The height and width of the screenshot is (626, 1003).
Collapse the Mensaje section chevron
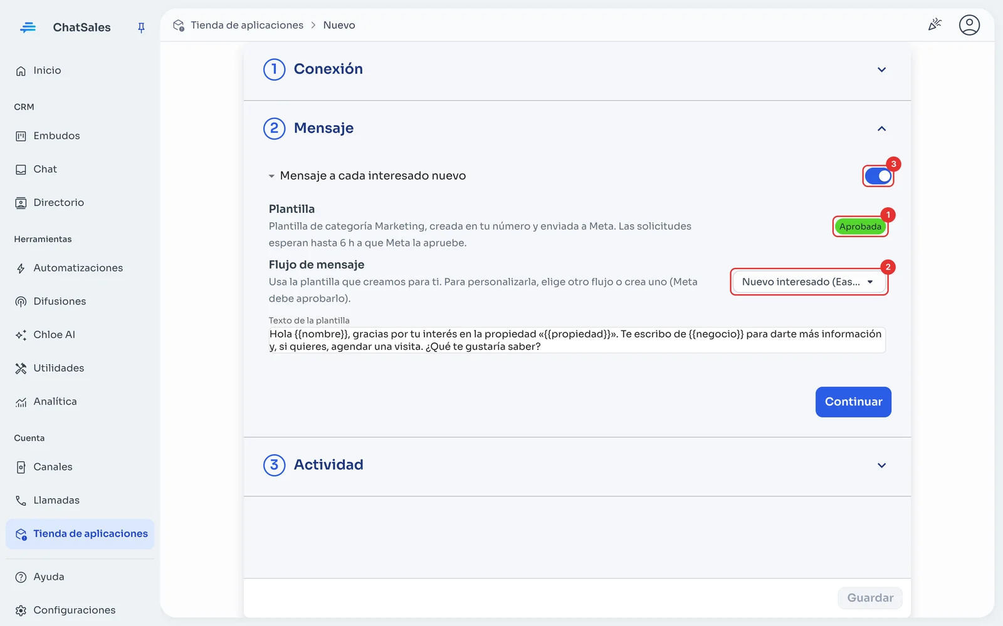[881, 128]
